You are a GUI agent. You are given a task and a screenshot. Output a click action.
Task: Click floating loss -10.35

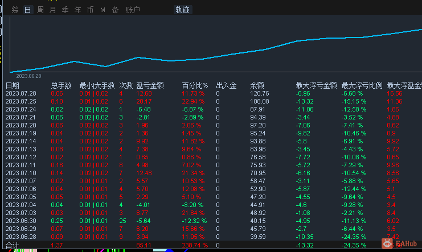(305, 237)
